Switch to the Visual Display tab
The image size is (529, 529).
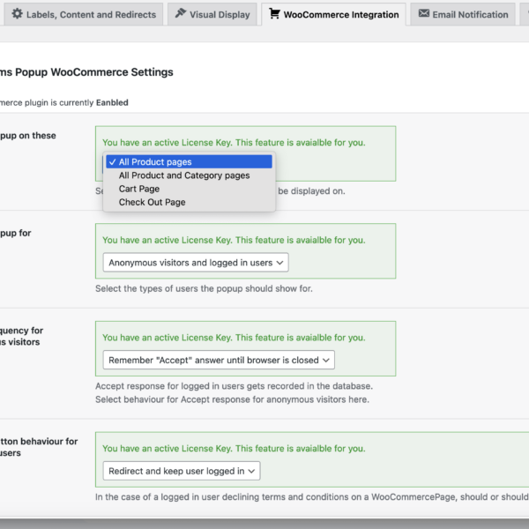tap(212, 14)
